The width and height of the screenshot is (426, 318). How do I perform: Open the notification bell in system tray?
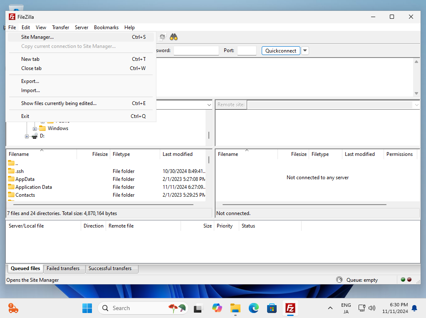pyautogui.click(x=415, y=308)
